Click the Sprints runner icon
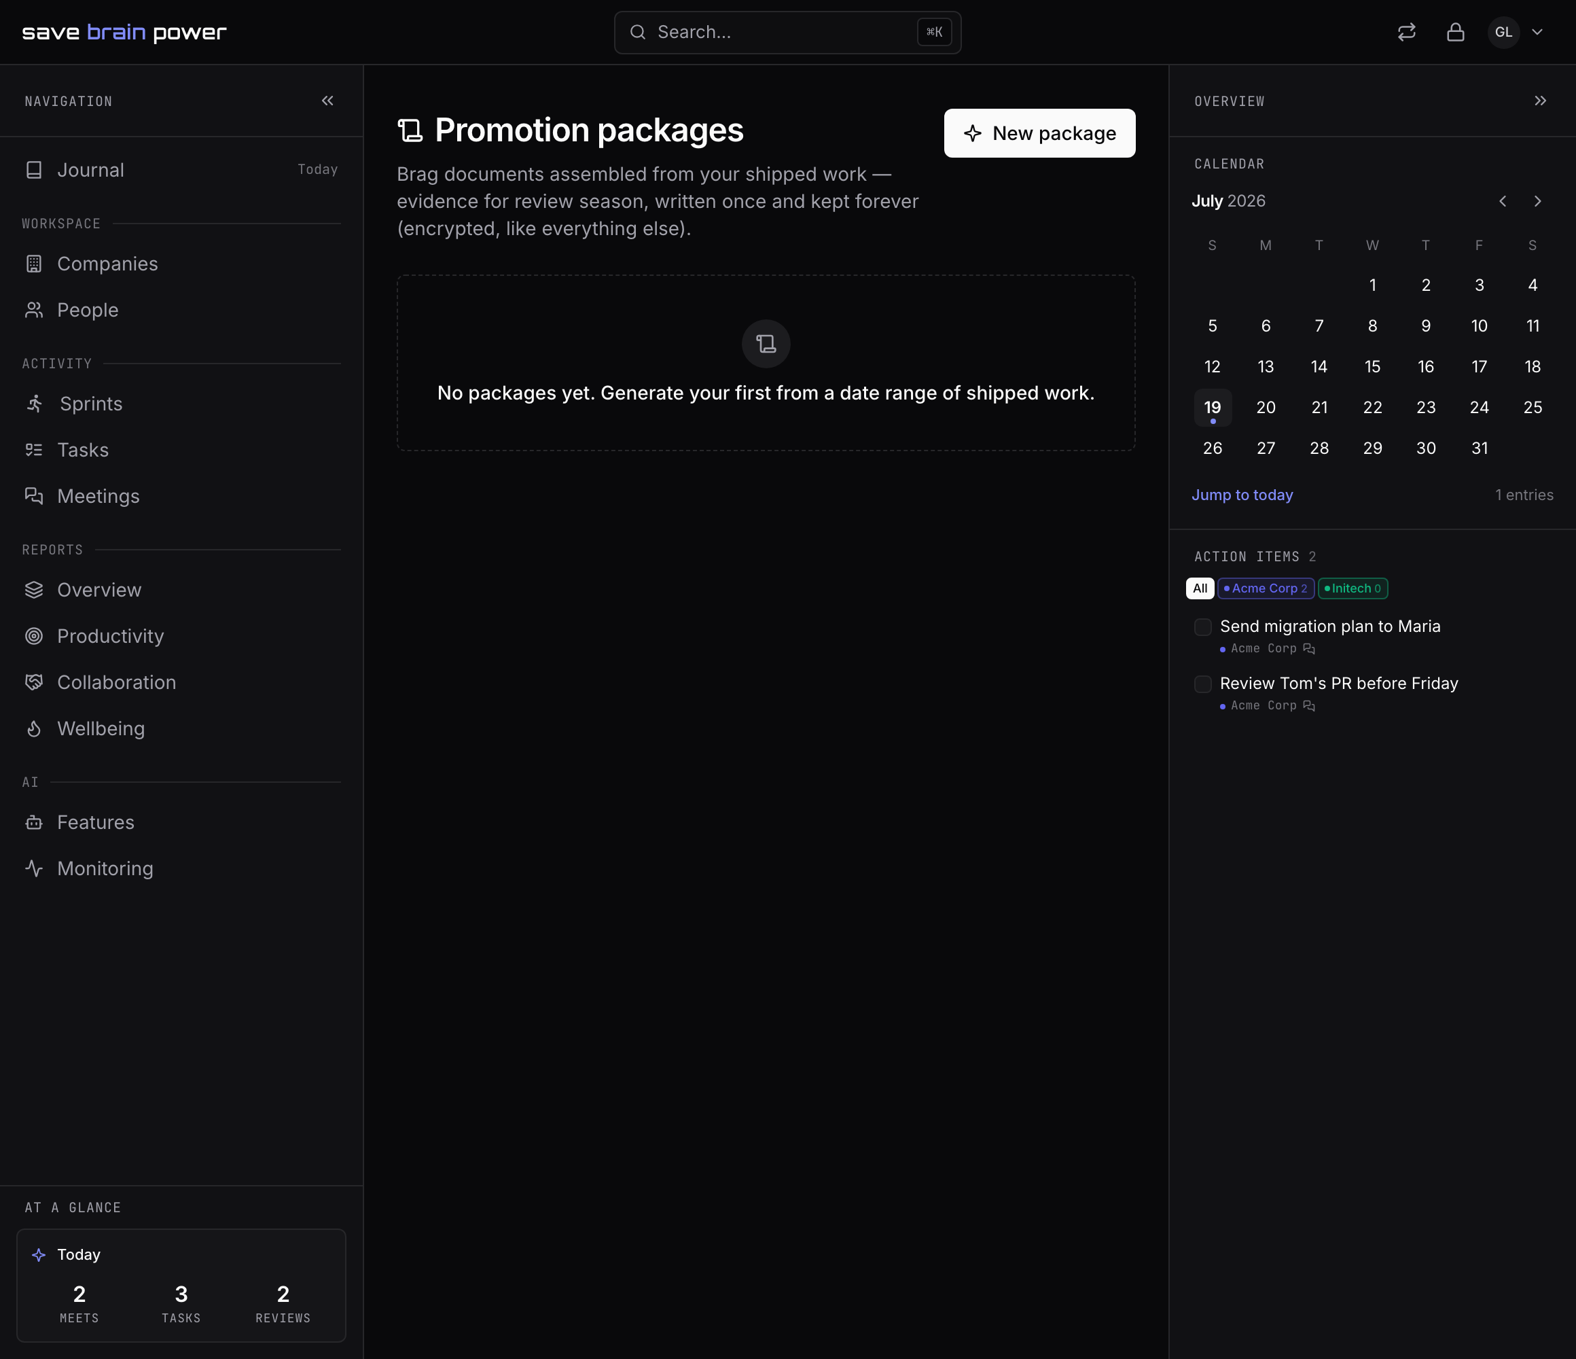 [35, 404]
